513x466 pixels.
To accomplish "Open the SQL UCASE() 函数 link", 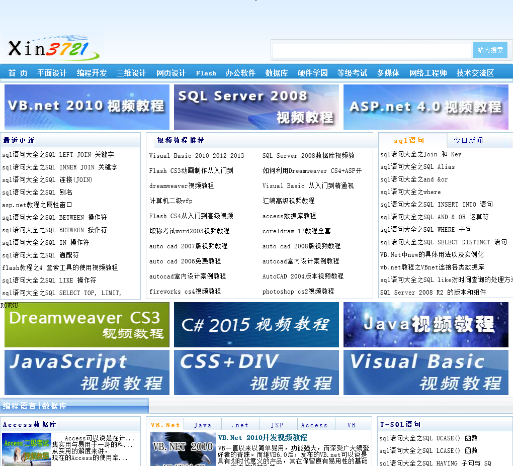I will click(429, 438).
